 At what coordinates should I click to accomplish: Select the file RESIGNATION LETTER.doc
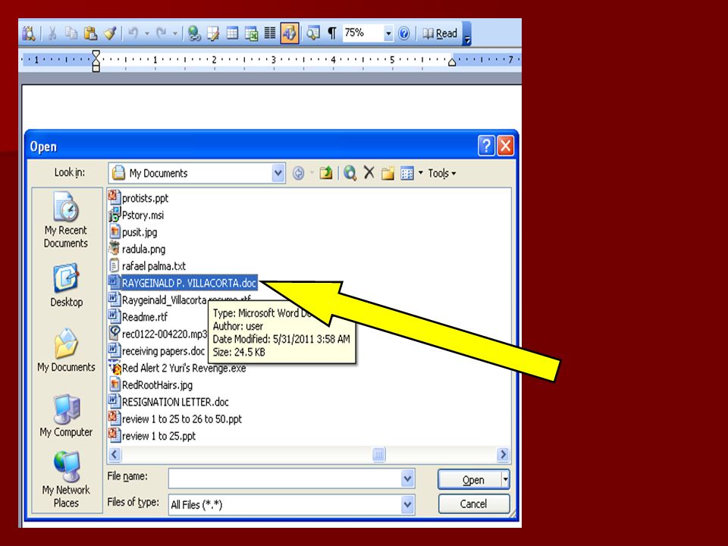click(168, 402)
